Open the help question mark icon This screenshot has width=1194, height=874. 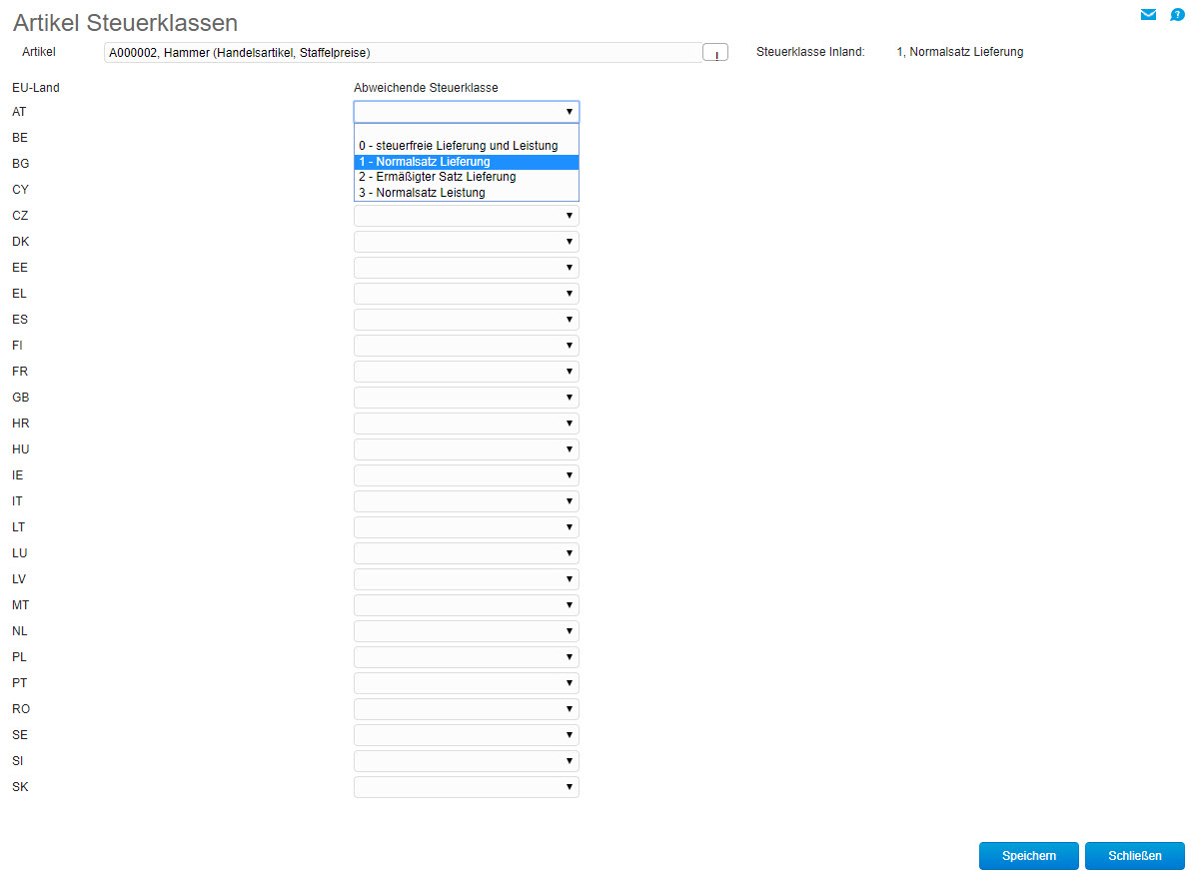[x=1177, y=15]
